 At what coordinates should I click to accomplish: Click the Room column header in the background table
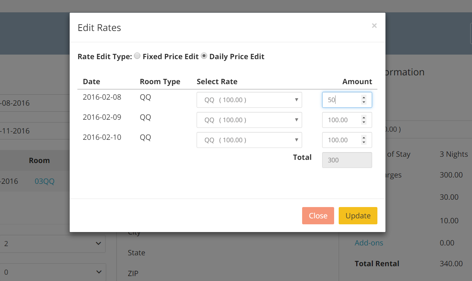(x=39, y=161)
